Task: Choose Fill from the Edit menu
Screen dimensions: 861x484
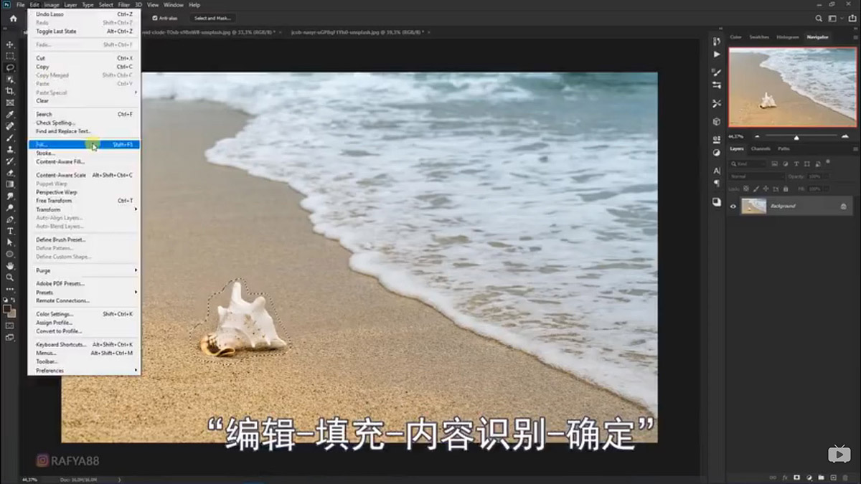Action: coord(57,143)
